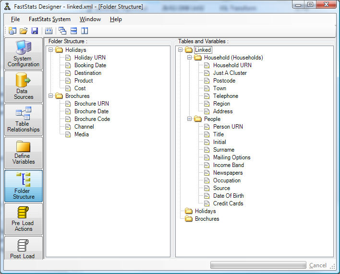The width and height of the screenshot is (340, 274).
Task: Create a new design file from toolbar
Action: pyautogui.click(x=12, y=31)
